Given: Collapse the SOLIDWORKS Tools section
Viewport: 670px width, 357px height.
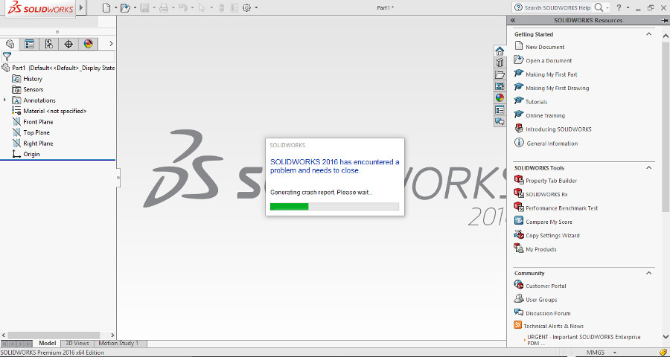Looking at the screenshot, I should (x=648, y=168).
